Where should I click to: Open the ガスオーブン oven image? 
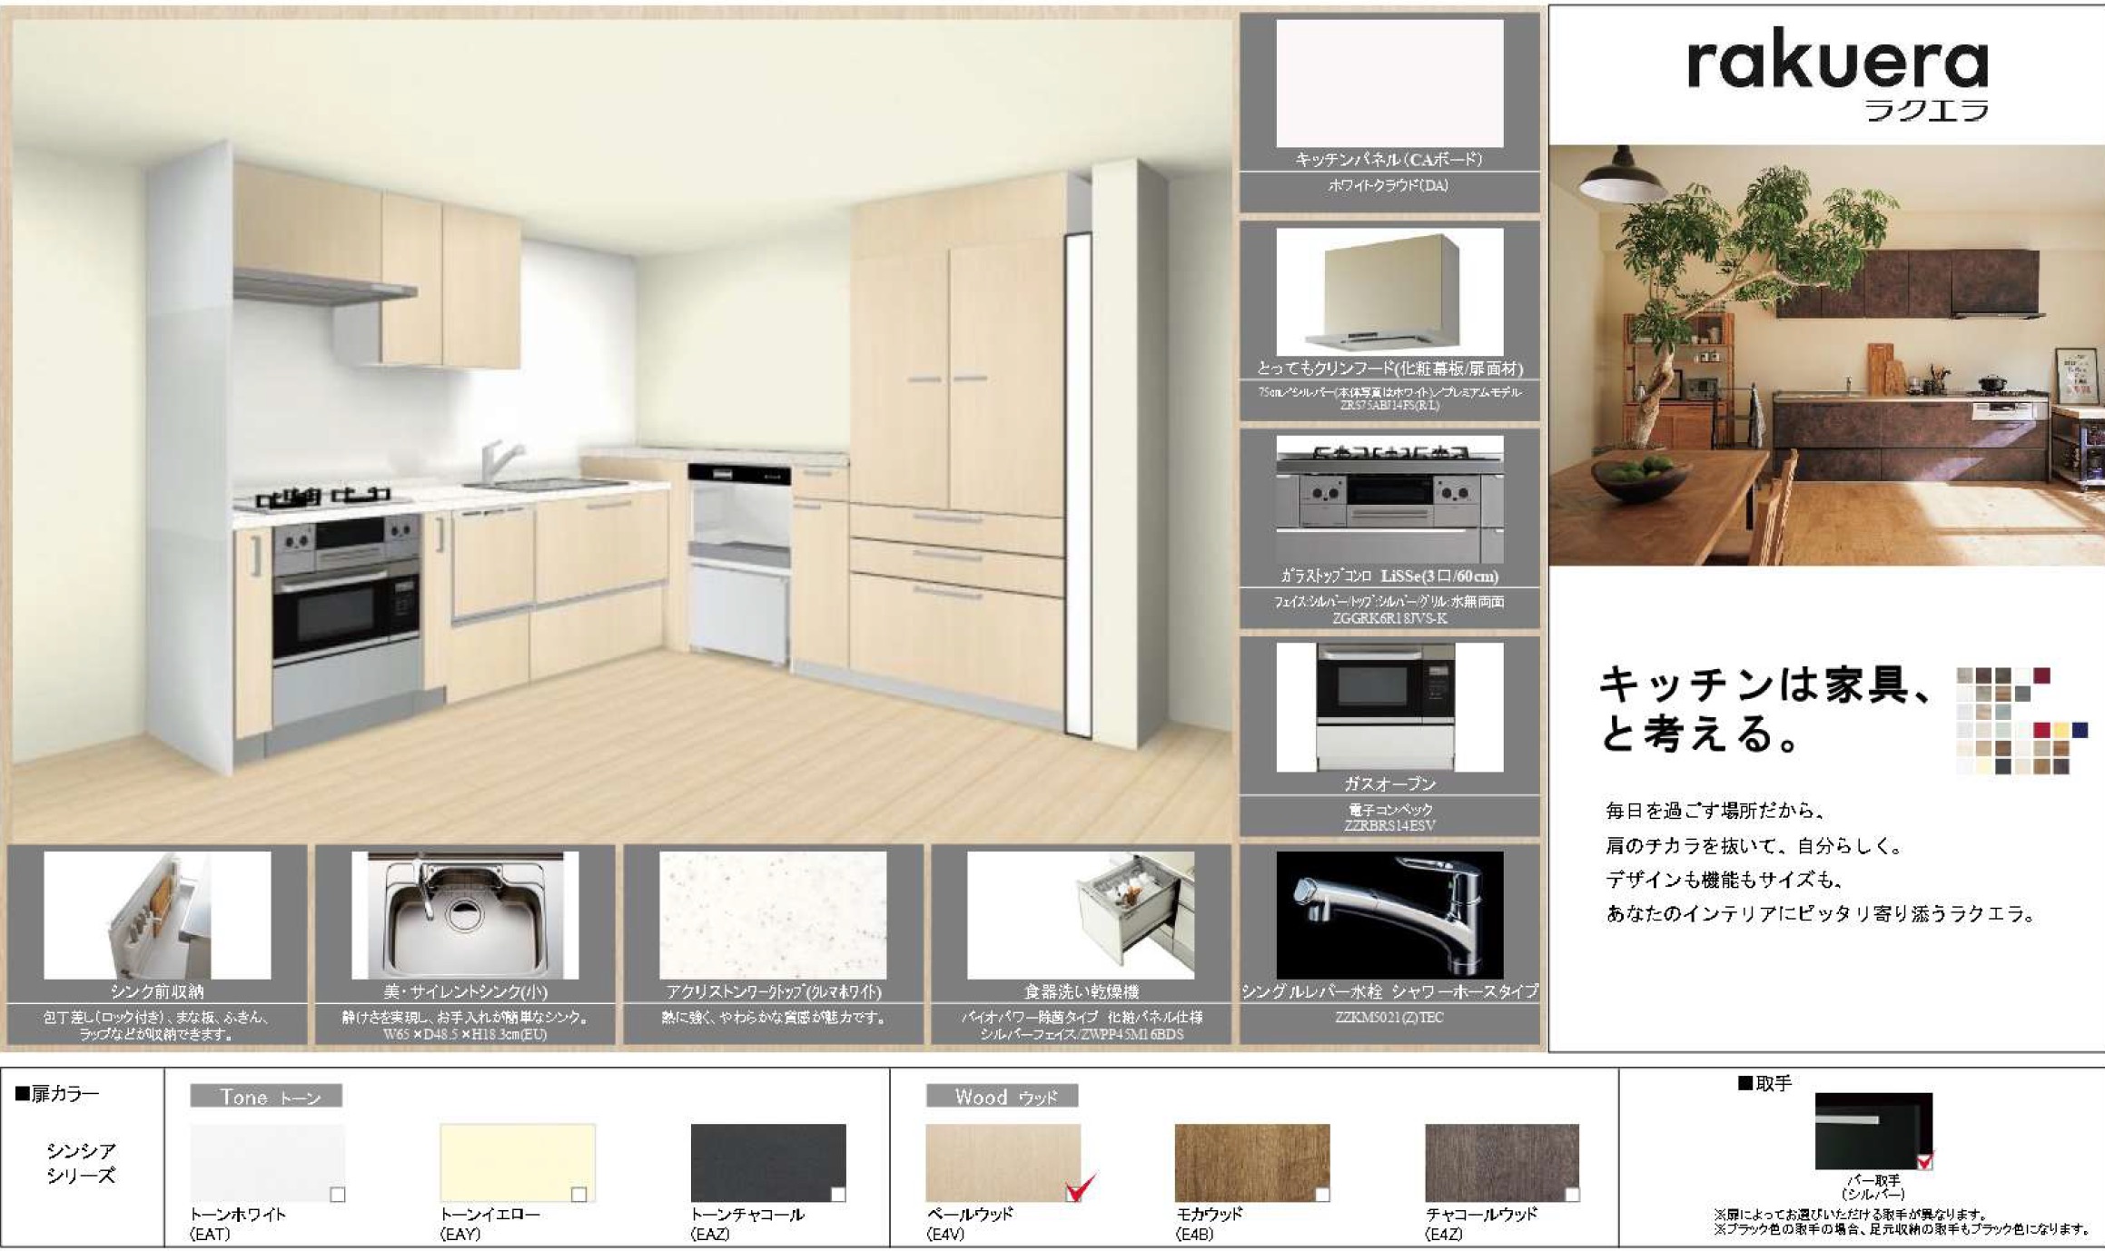point(1389,707)
